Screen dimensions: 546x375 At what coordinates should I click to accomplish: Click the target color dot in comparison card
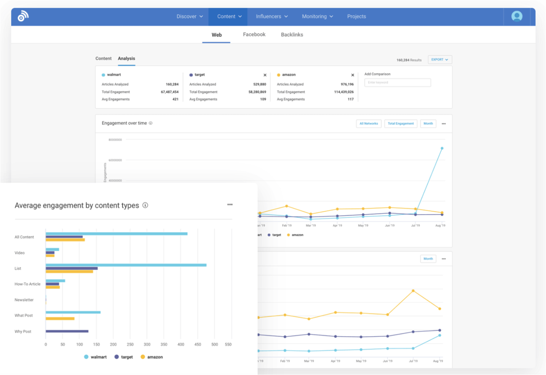[191, 75]
